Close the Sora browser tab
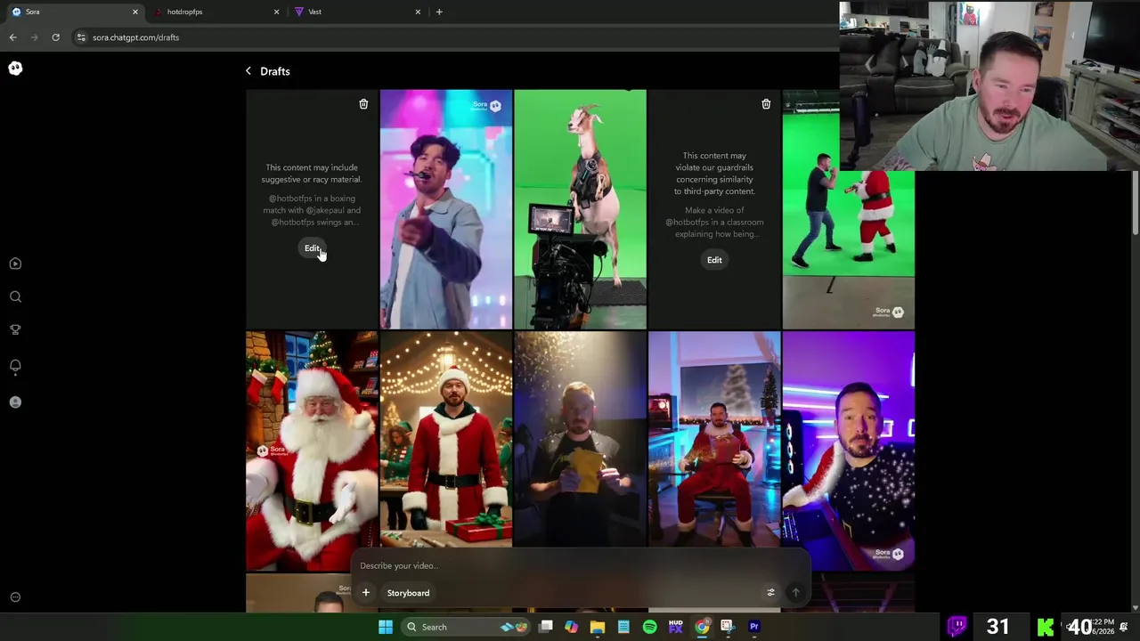Screen dimensions: 1140x641 135,12
